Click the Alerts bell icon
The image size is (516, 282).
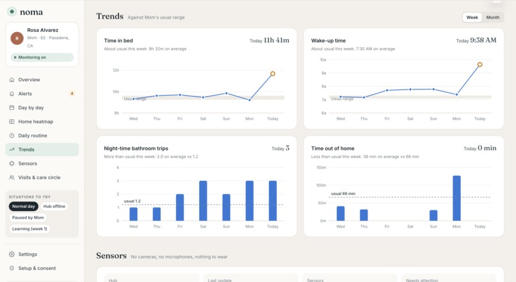pyautogui.click(x=12, y=93)
